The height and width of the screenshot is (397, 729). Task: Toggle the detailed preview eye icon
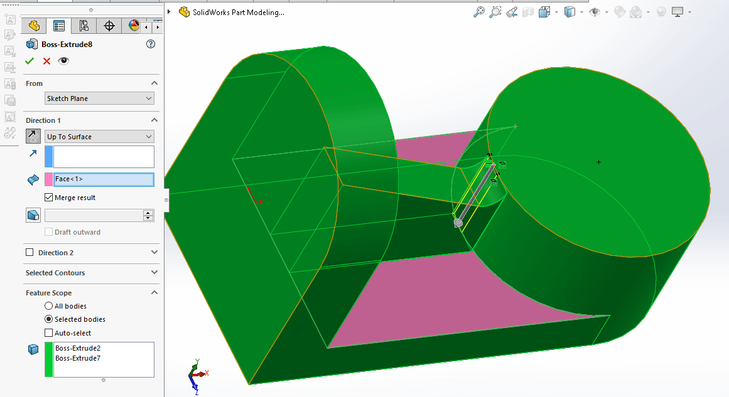pos(63,61)
